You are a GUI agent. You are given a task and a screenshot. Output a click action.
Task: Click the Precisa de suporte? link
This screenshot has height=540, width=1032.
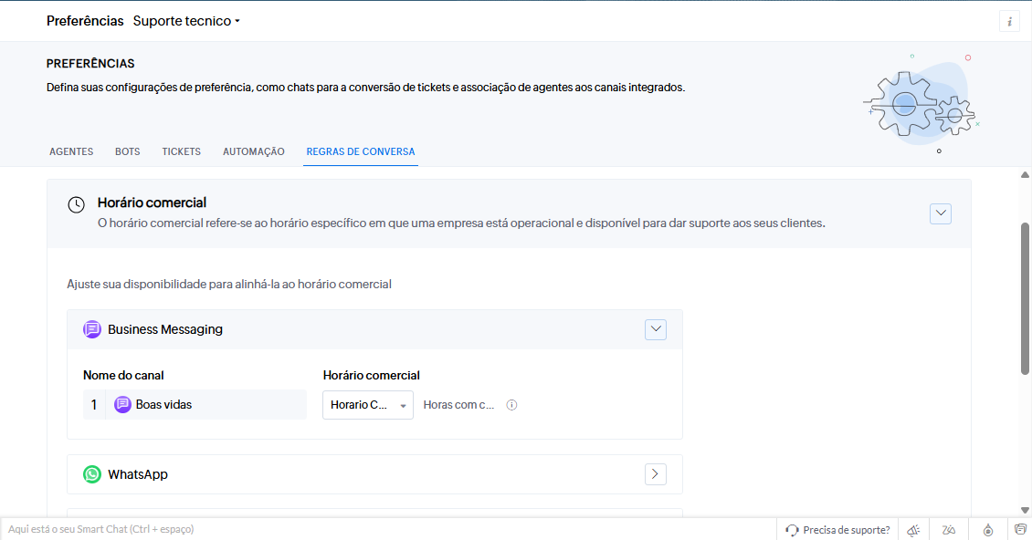[837, 530]
